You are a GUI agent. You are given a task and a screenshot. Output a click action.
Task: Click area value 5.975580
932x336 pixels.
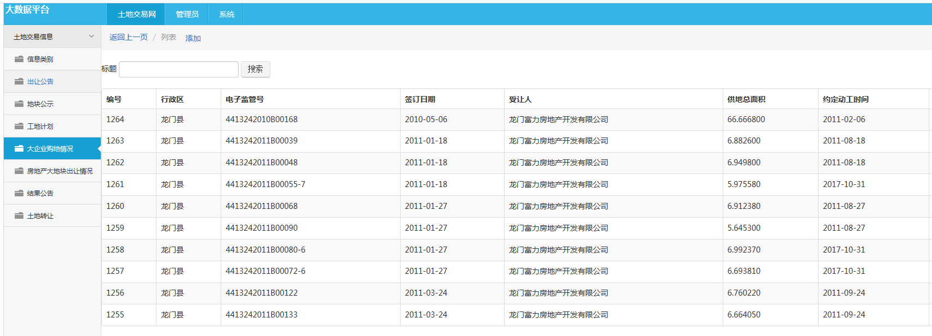pyautogui.click(x=744, y=184)
